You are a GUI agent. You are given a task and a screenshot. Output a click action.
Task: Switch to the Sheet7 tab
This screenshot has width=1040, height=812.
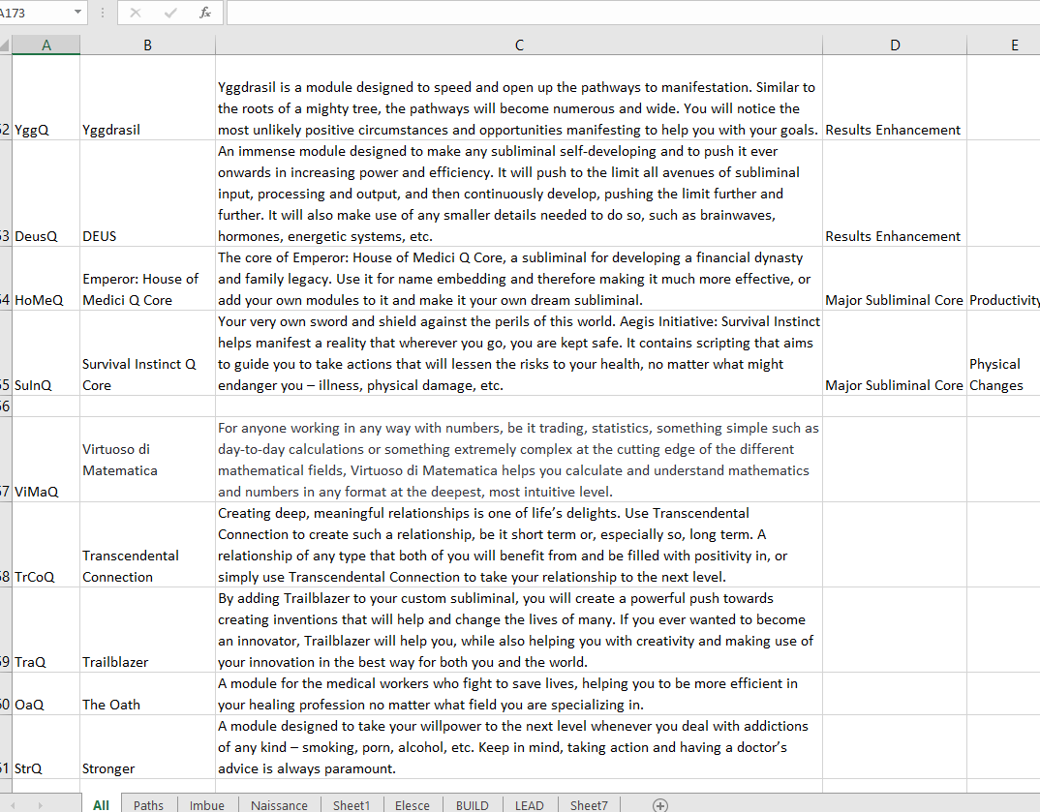(589, 804)
